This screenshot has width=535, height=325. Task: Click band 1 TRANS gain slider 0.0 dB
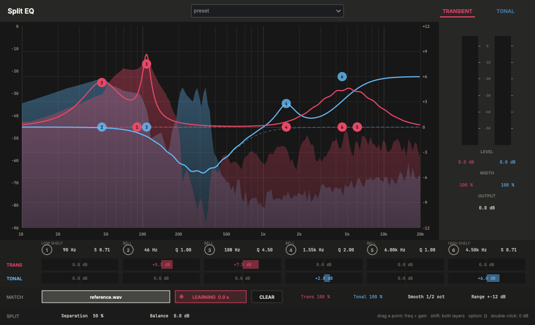(x=80, y=264)
